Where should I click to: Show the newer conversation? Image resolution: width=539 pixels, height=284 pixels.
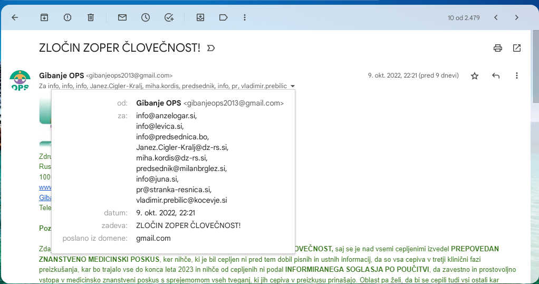click(x=496, y=17)
